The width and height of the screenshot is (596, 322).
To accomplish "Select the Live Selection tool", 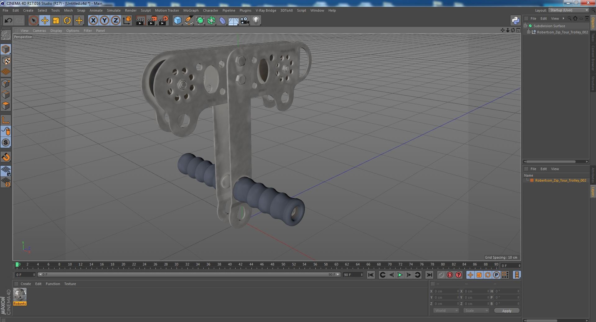I will click(33, 20).
